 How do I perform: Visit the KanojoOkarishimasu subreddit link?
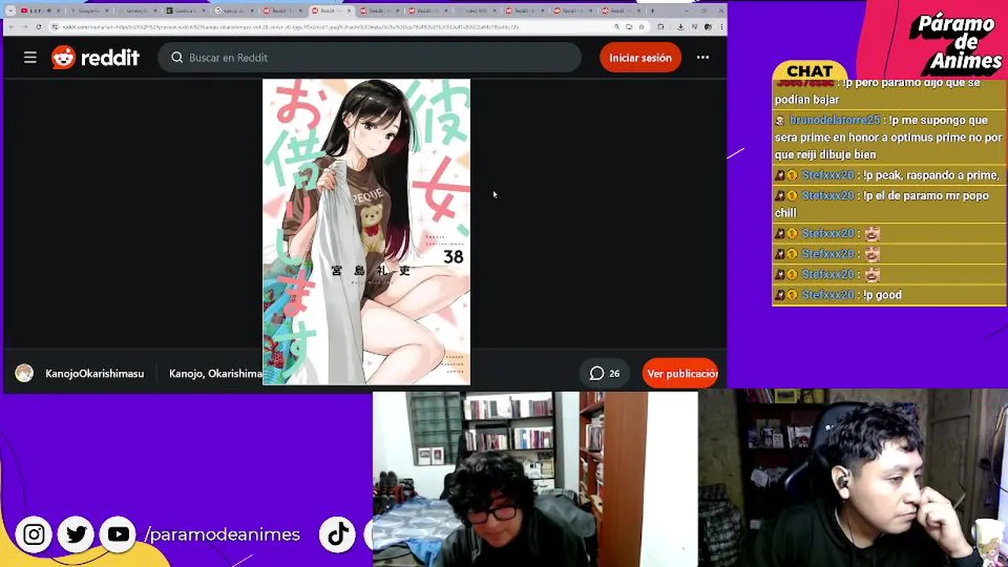[94, 373]
